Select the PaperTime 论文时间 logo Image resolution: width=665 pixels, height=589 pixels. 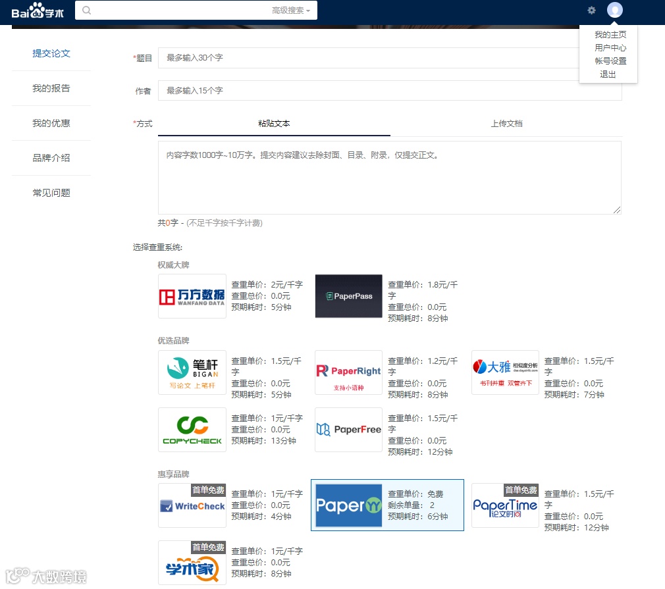505,505
